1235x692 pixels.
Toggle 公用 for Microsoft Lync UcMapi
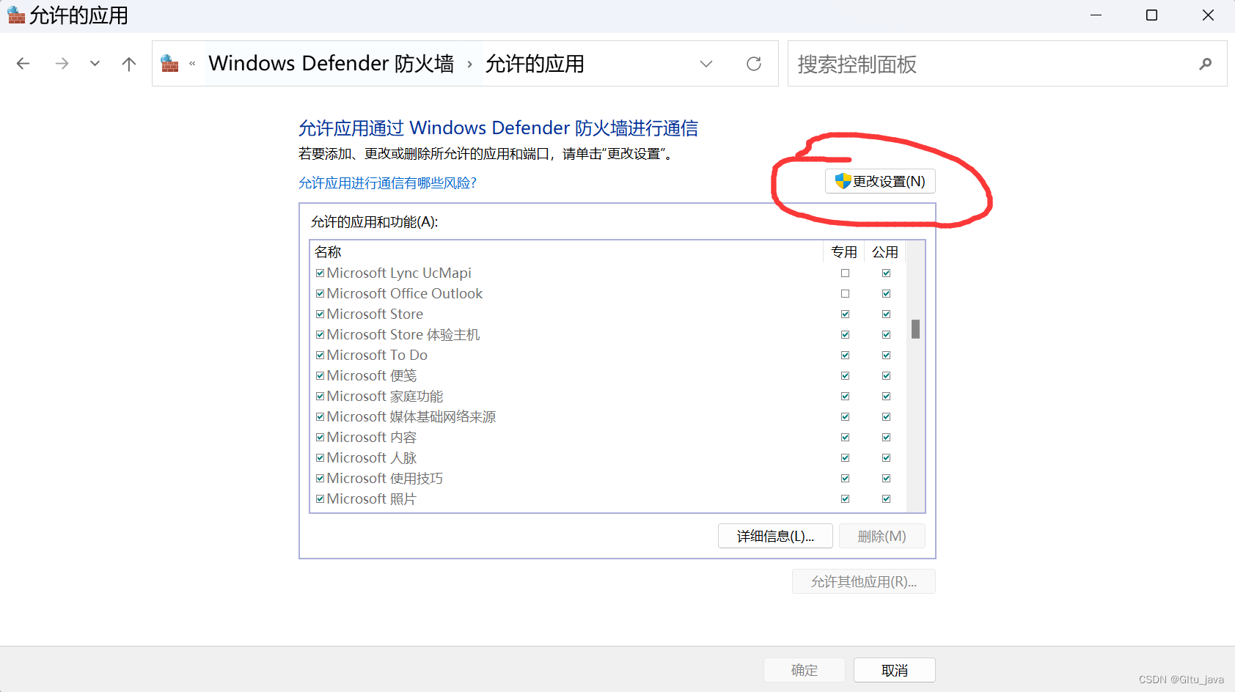pyautogui.click(x=886, y=273)
